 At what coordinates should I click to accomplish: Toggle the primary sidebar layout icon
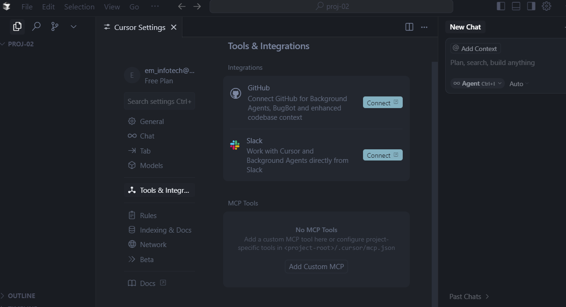(501, 6)
